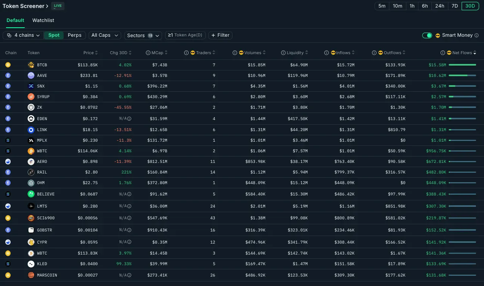This screenshot has width=484, height=286.
Task: Click the AERO token logo icon
Action: (x=31, y=161)
